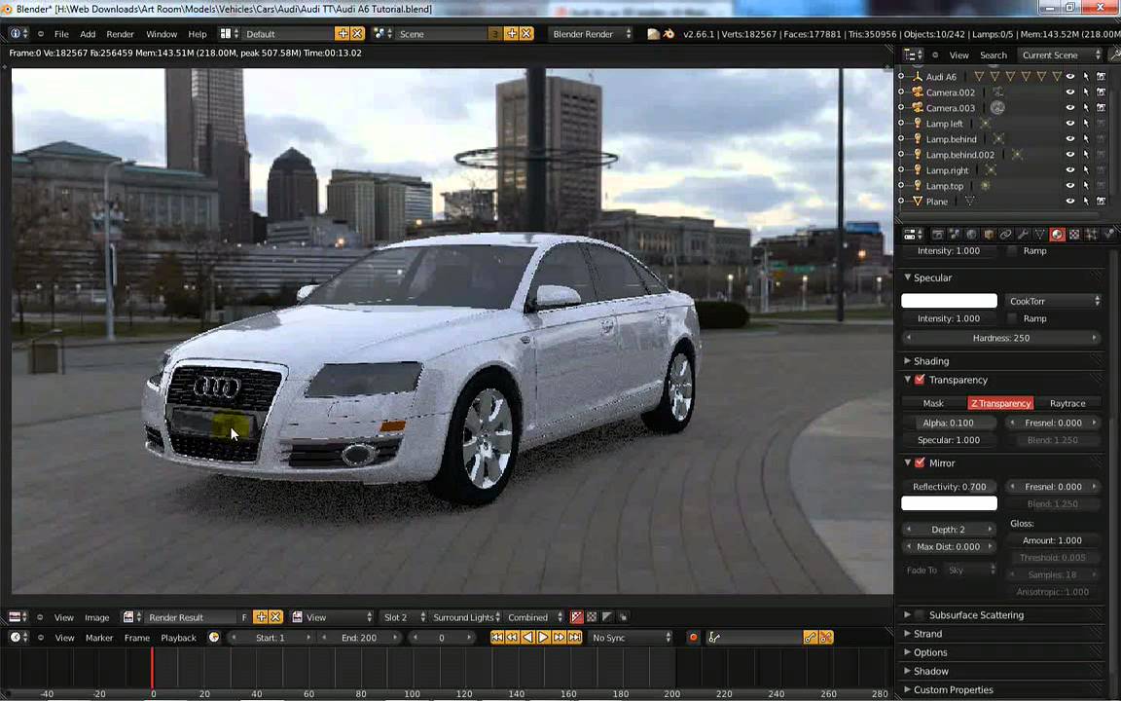Toggle visibility eye of Lamp left
Viewport: 1121px width, 701px height.
click(1070, 123)
